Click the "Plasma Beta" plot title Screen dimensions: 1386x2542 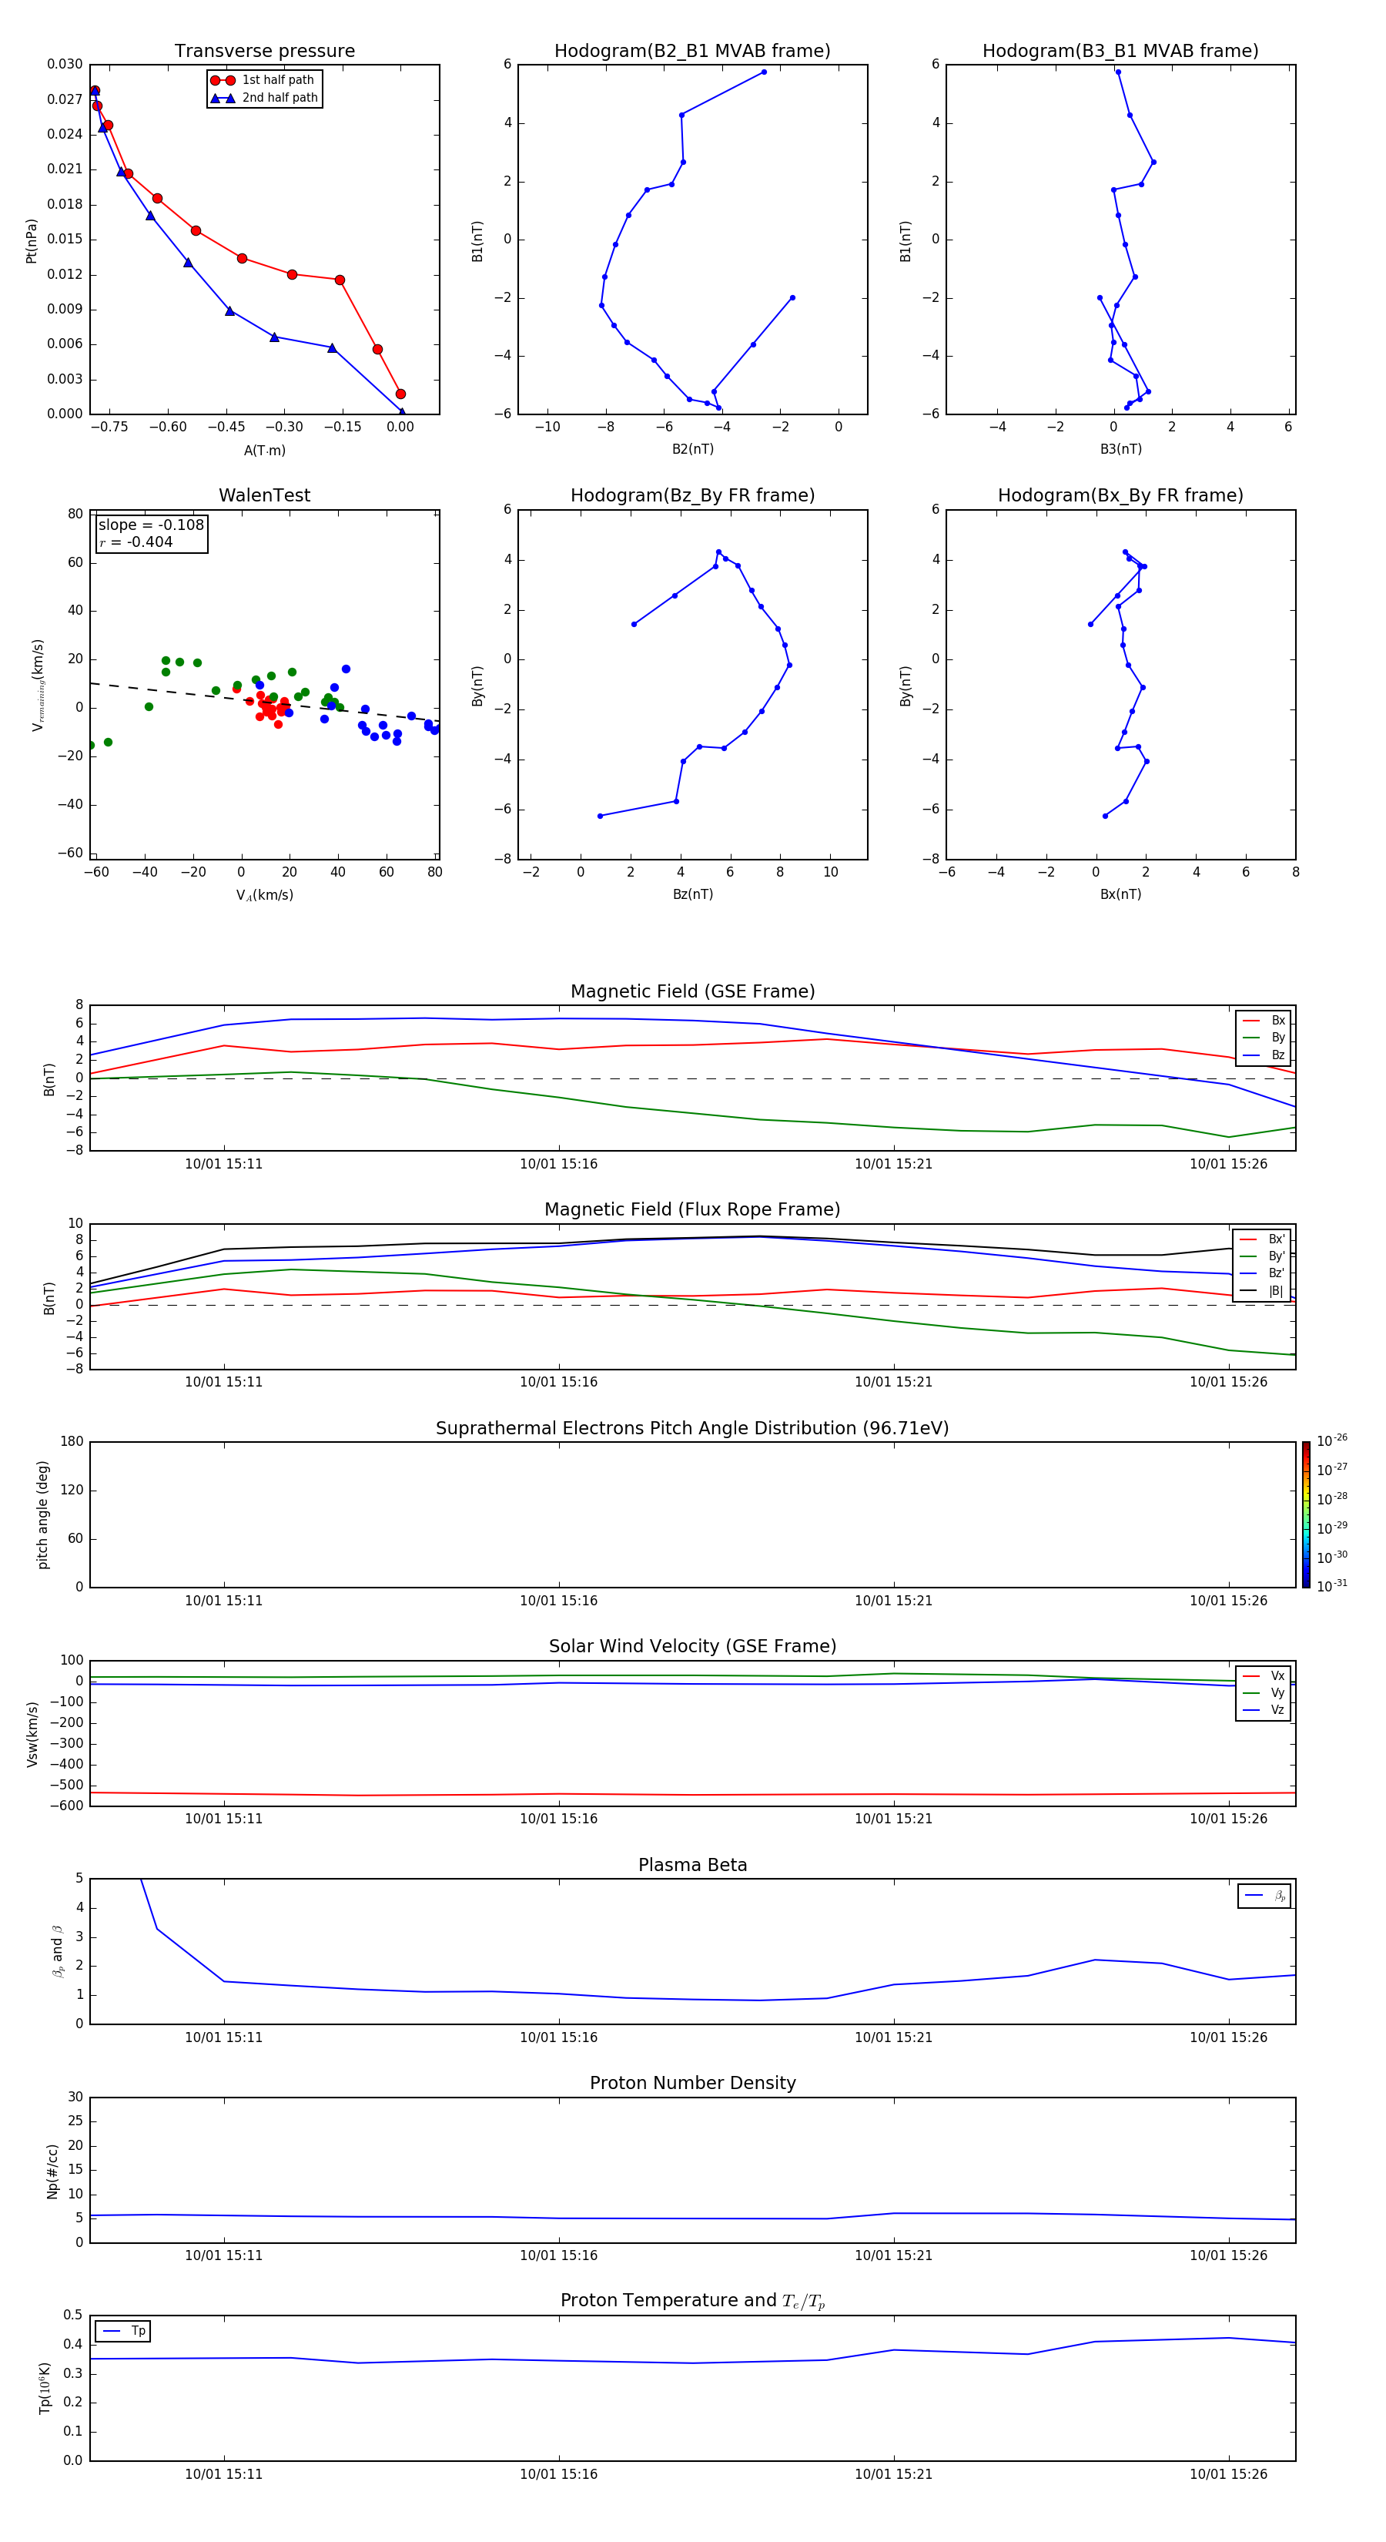692,1866
